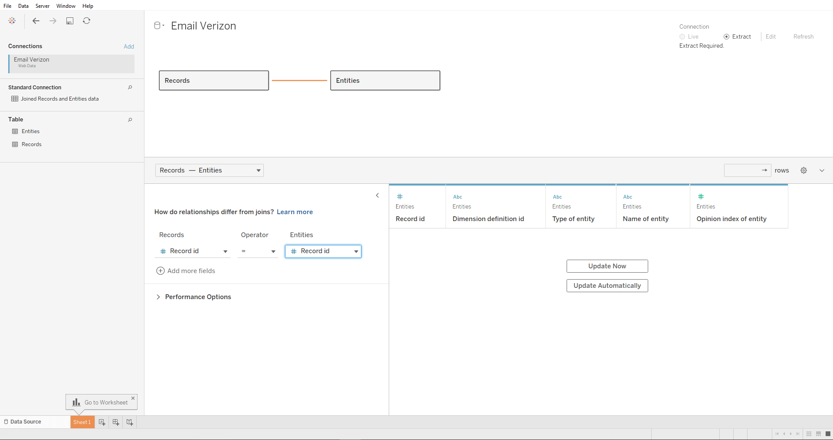The height and width of the screenshot is (440, 833).
Task: Click the Entities table grid icon
Action: (x=15, y=131)
